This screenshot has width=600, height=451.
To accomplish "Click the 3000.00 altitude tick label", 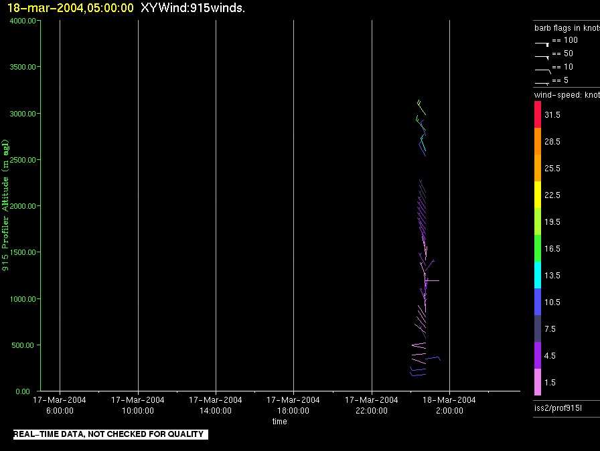I will click(x=23, y=114).
